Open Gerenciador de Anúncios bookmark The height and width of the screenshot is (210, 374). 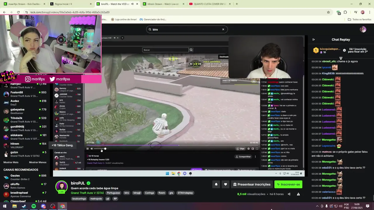[x=153, y=20]
